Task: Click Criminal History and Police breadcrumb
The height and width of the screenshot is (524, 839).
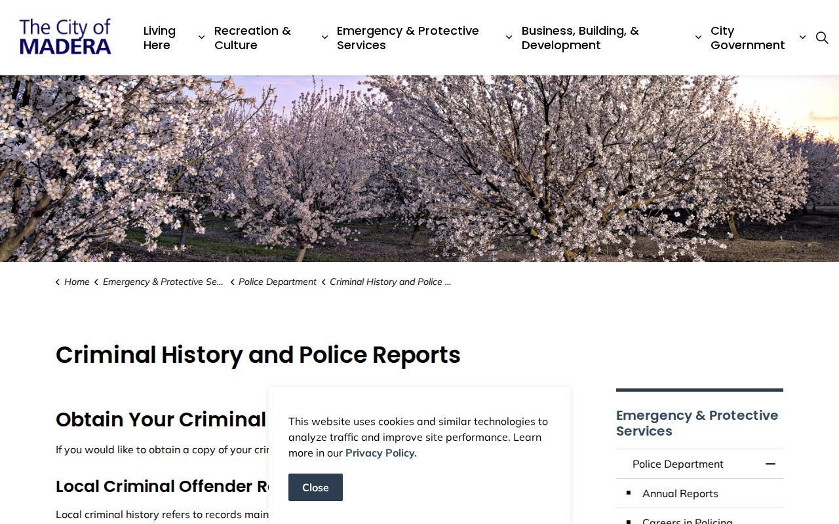Action: pyautogui.click(x=391, y=282)
